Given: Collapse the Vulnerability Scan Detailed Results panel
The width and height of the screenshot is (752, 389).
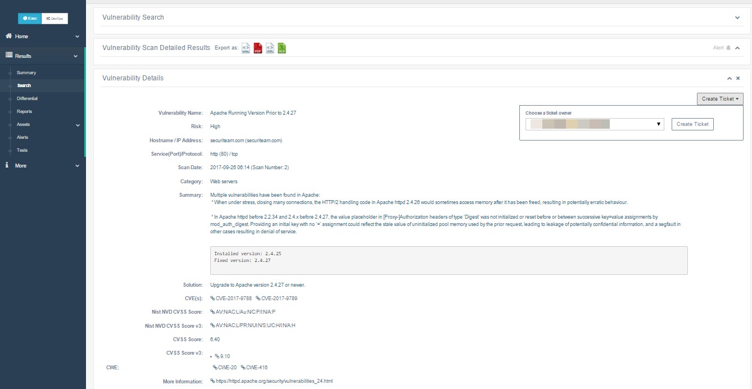Looking at the screenshot, I should coord(737,48).
